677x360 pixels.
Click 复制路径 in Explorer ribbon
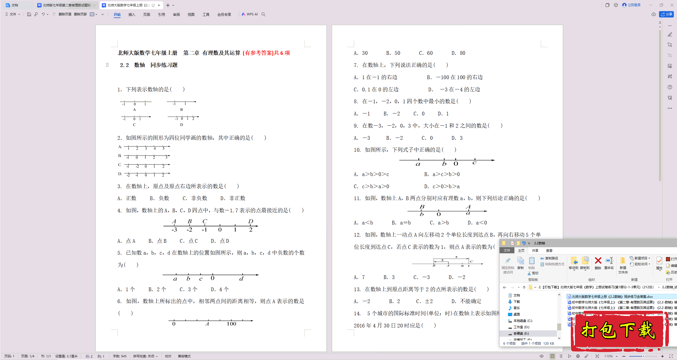(549, 258)
